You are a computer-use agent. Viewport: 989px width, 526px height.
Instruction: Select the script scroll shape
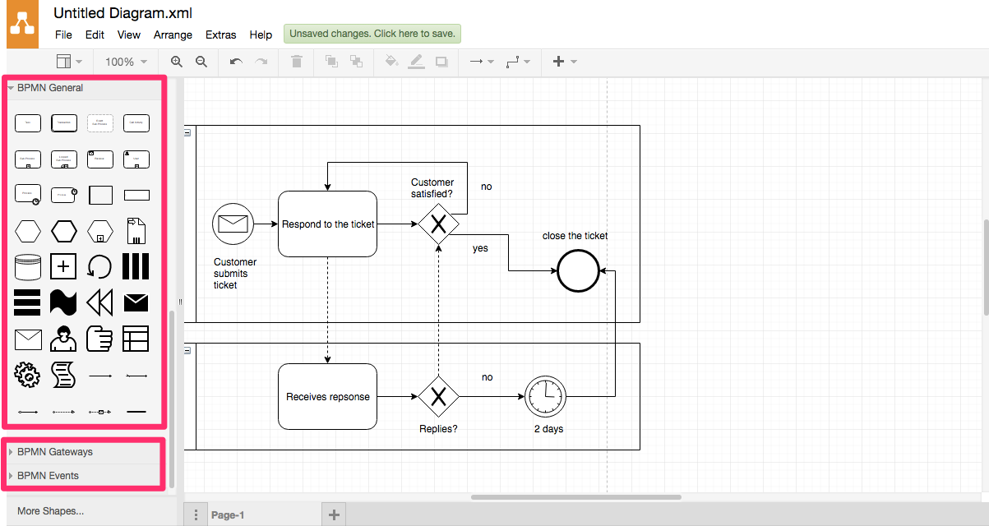tap(63, 375)
